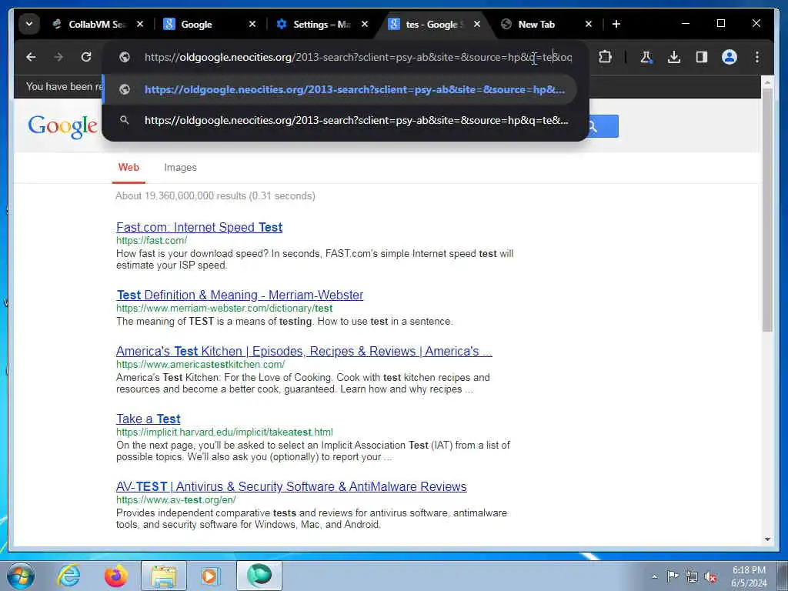Viewport: 788px width, 591px height.
Task: Switch to the Settings tab
Action: (321, 24)
